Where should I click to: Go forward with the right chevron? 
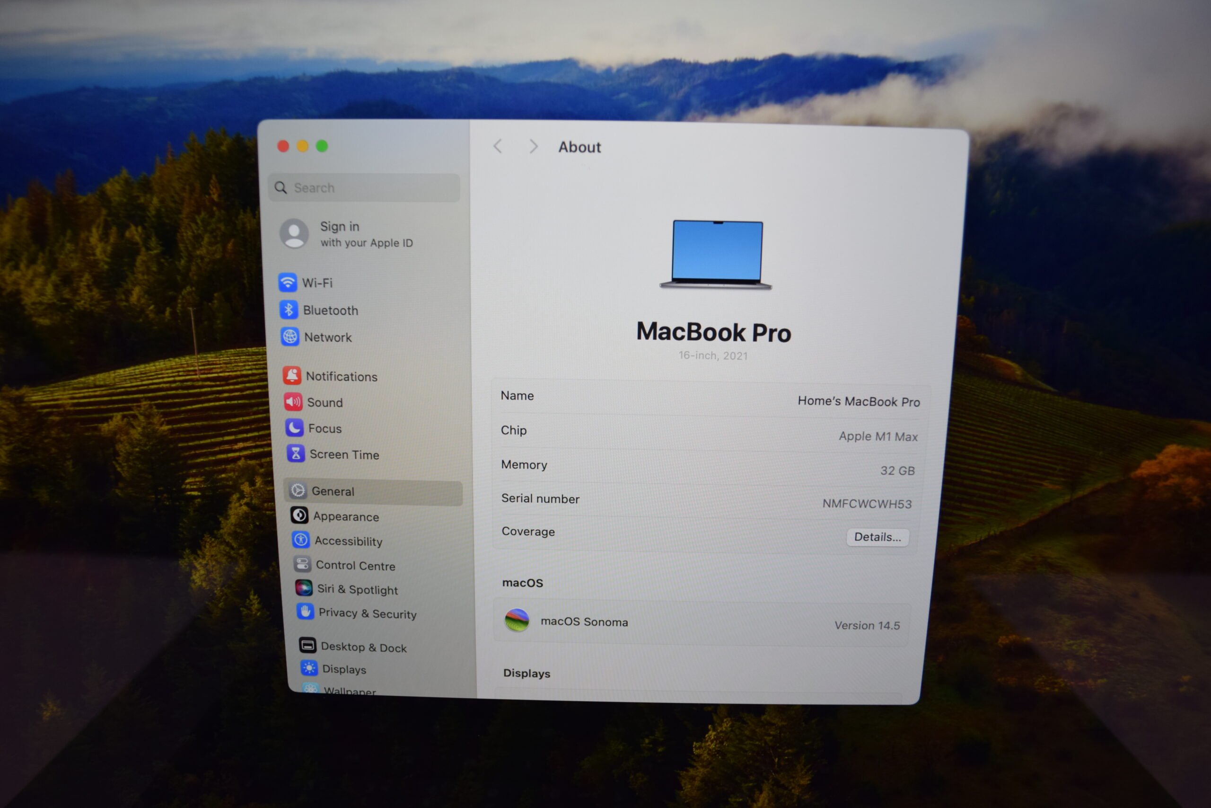click(534, 147)
